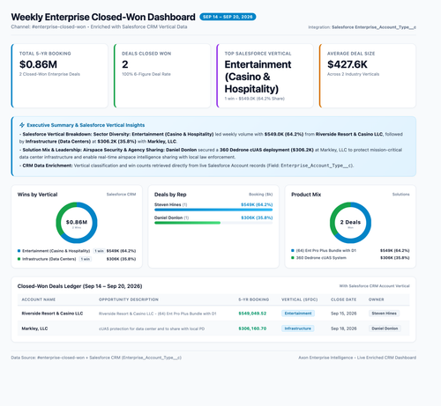Select Markley, LLC account cell
The height and width of the screenshot is (406, 441).
point(34,328)
